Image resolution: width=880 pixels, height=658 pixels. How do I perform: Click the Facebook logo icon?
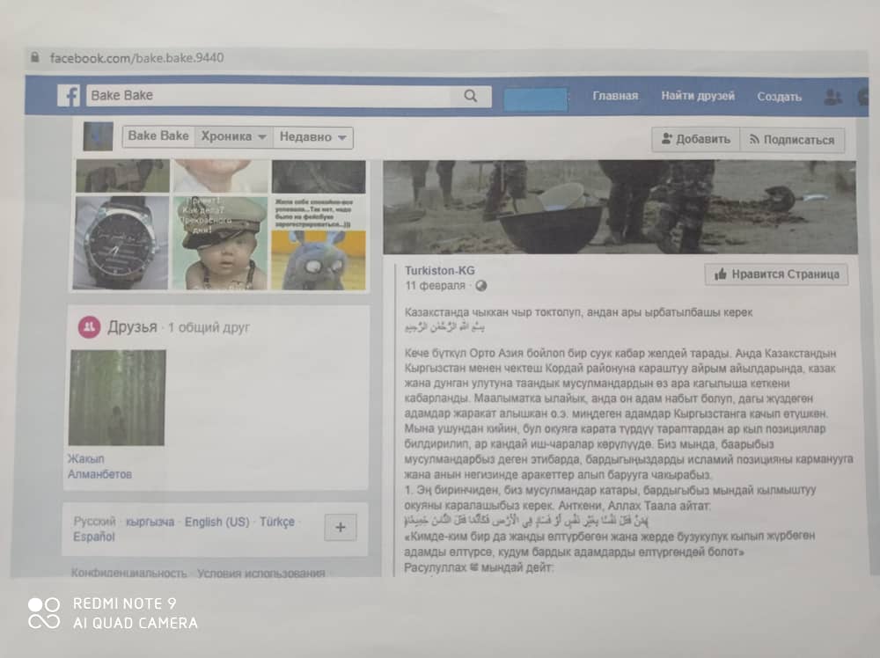point(69,95)
